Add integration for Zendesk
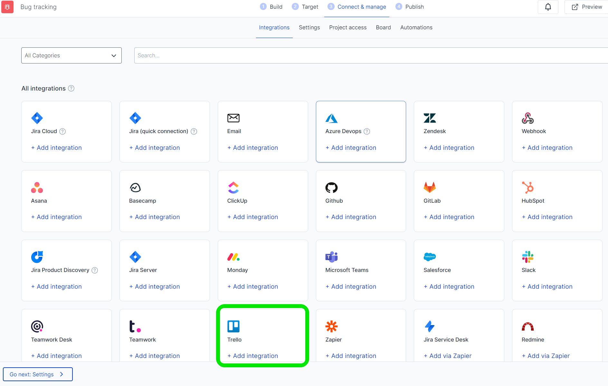Viewport: 608px width, 386px height. [449, 148]
